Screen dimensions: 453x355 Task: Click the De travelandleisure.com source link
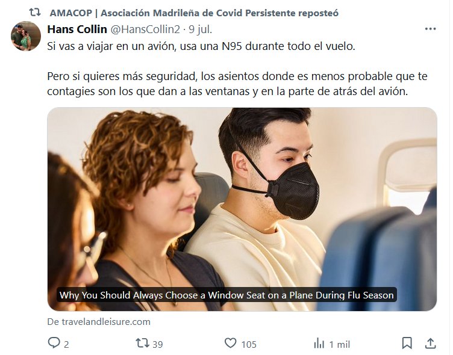click(x=99, y=321)
